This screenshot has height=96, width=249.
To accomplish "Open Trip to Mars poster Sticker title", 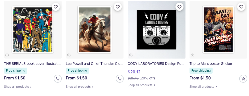I will 211,64.
